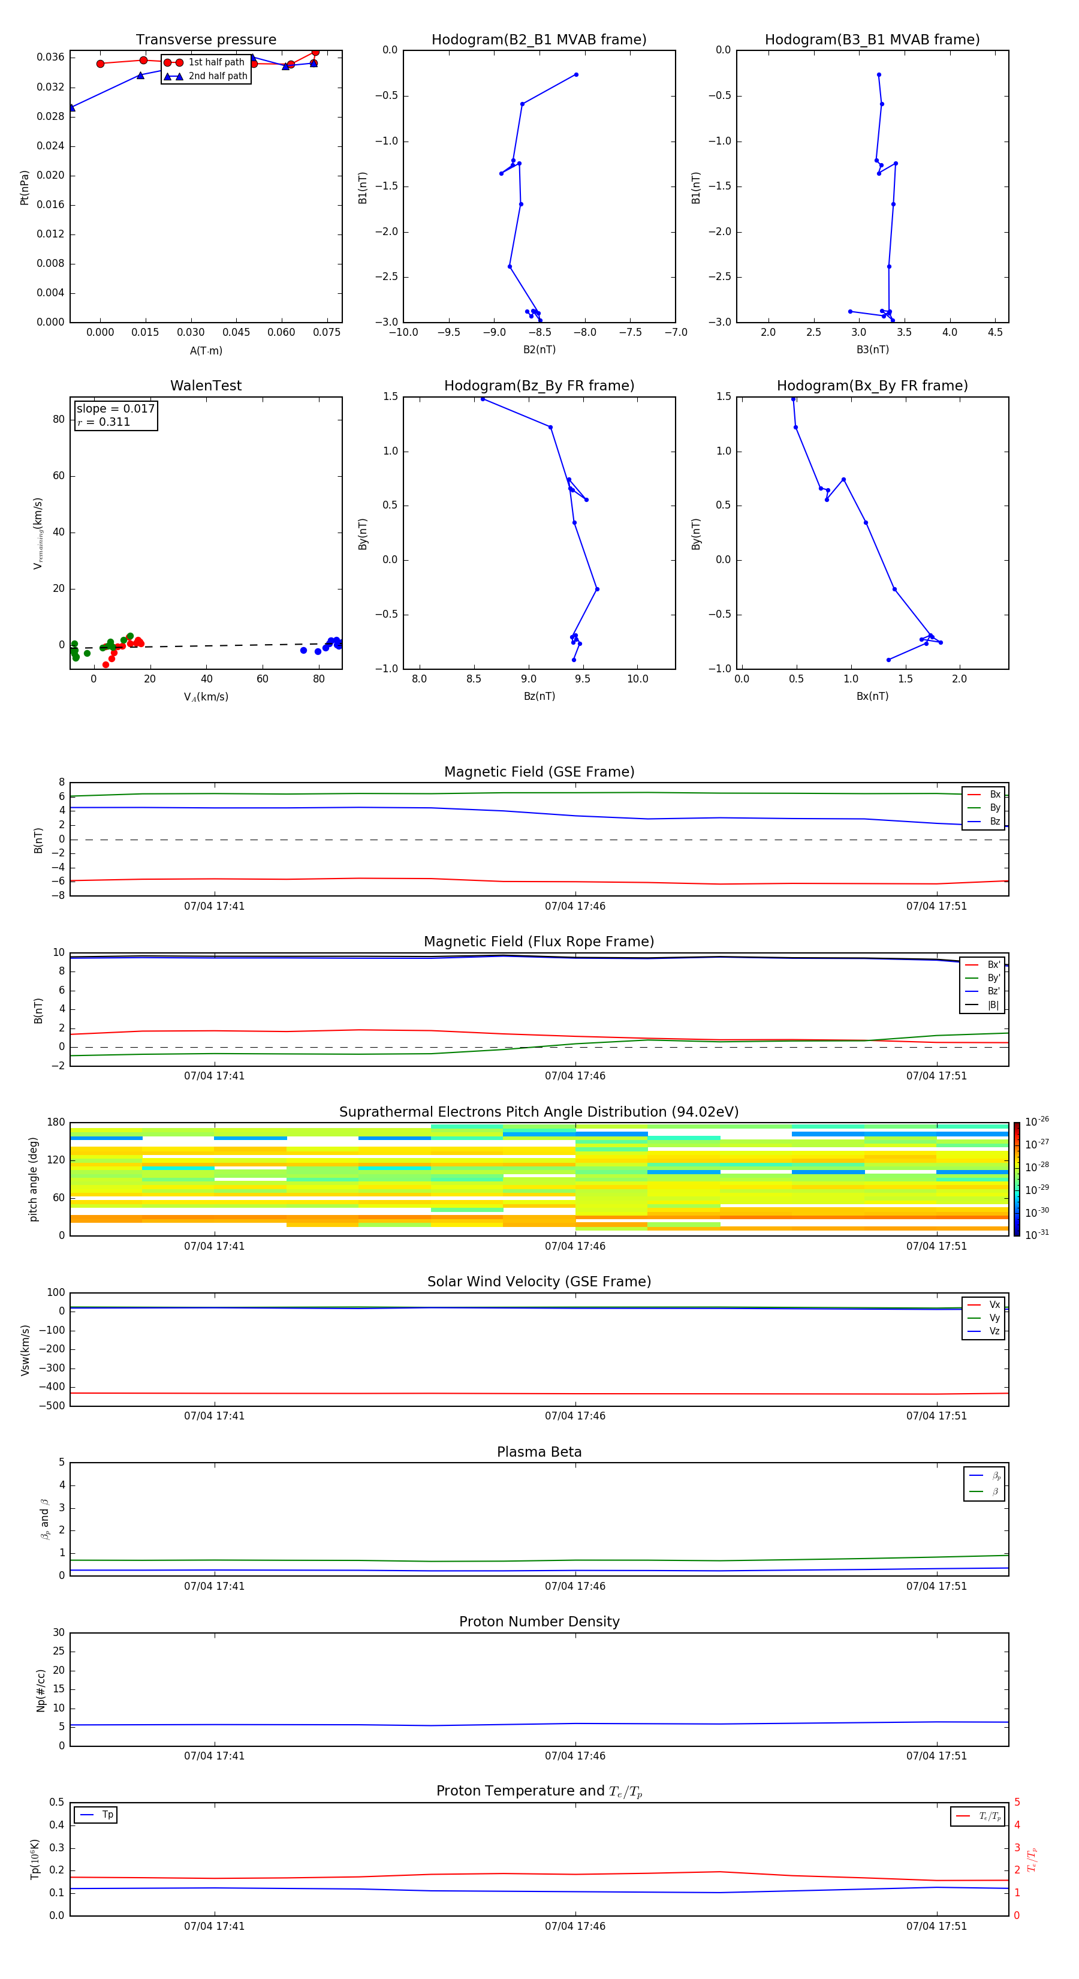
Task: Select the "B3(nT)" x-axis label
Action: (872, 350)
